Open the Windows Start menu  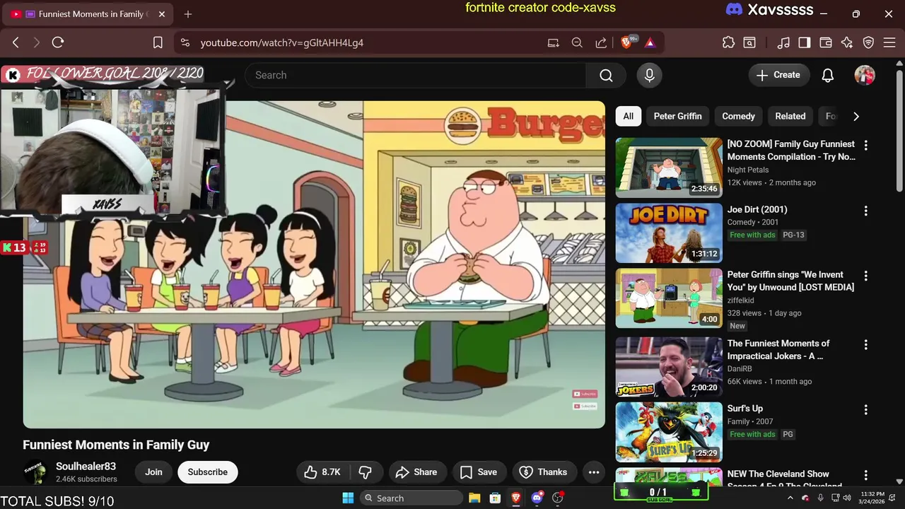[x=348, y=498]
